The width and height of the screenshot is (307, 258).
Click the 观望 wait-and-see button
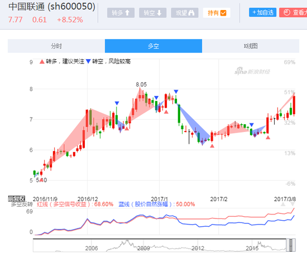point(185,13)
